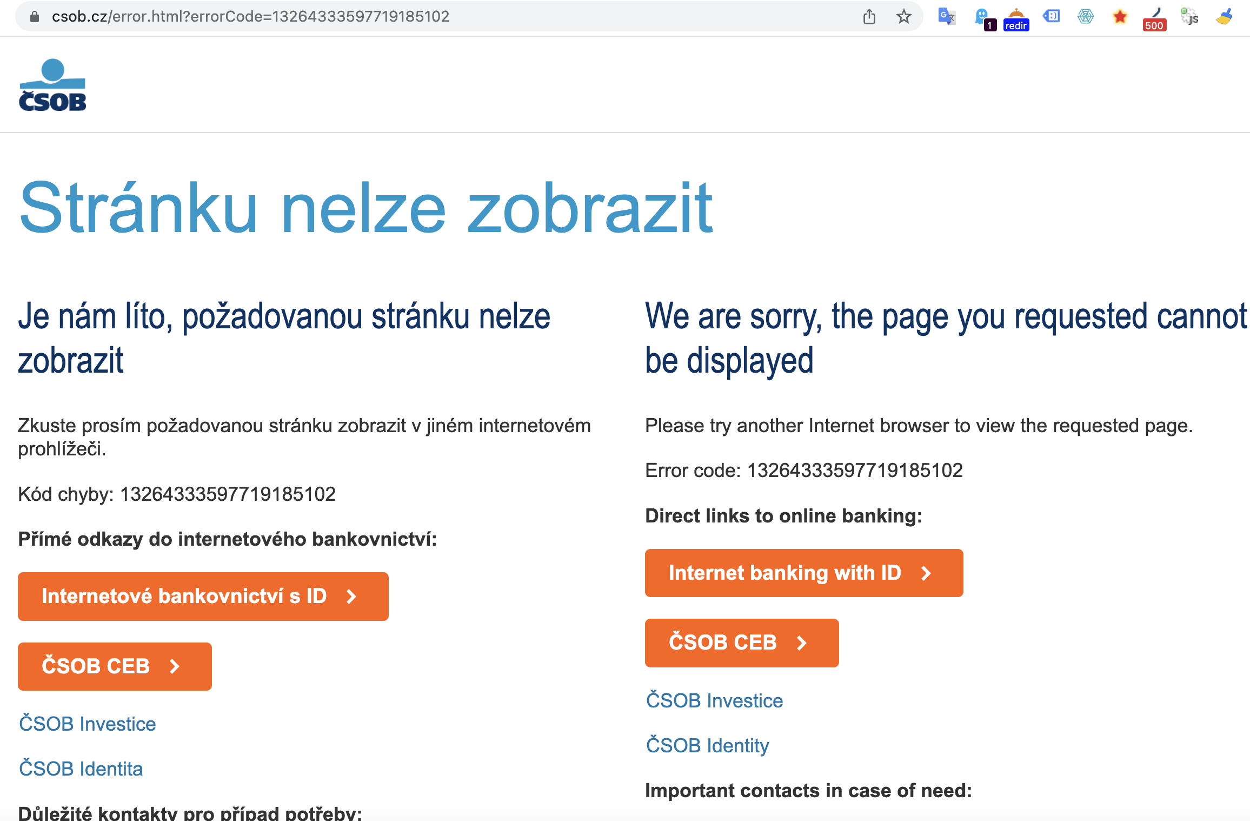Click the Internet banking with ID button
Image resolution: width=1250 pixels, height=821 pixels.
pyautogui.click(x=803, y=573)
